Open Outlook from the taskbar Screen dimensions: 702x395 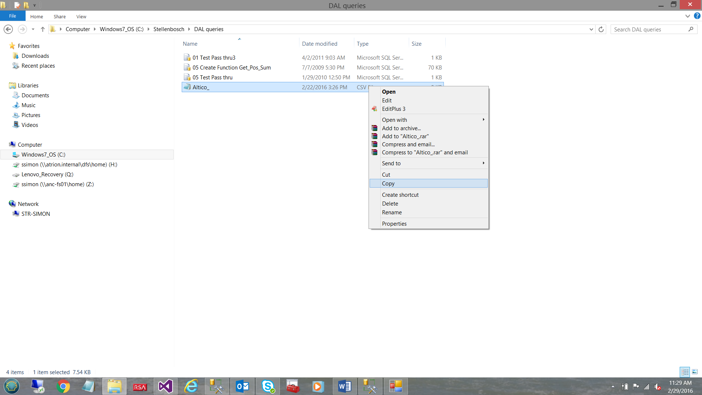pyautogui.click(x=242, y=386)
